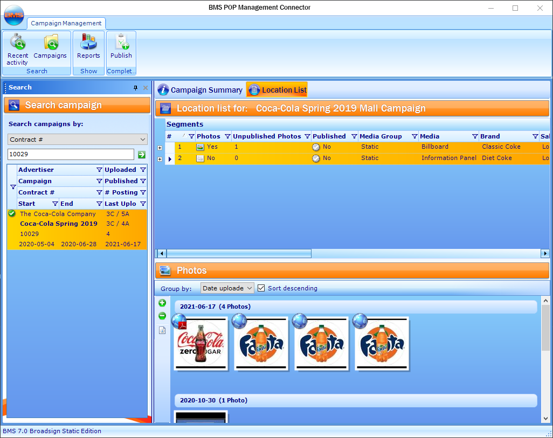Click the Advertiser column filter icon
Screen dimensions: 553x438
pos(99,170)
